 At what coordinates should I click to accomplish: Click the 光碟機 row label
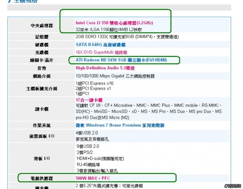pos(42,52)
